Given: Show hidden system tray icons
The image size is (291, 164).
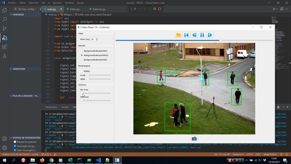Looking at the screenshot, I should point(246,160).
